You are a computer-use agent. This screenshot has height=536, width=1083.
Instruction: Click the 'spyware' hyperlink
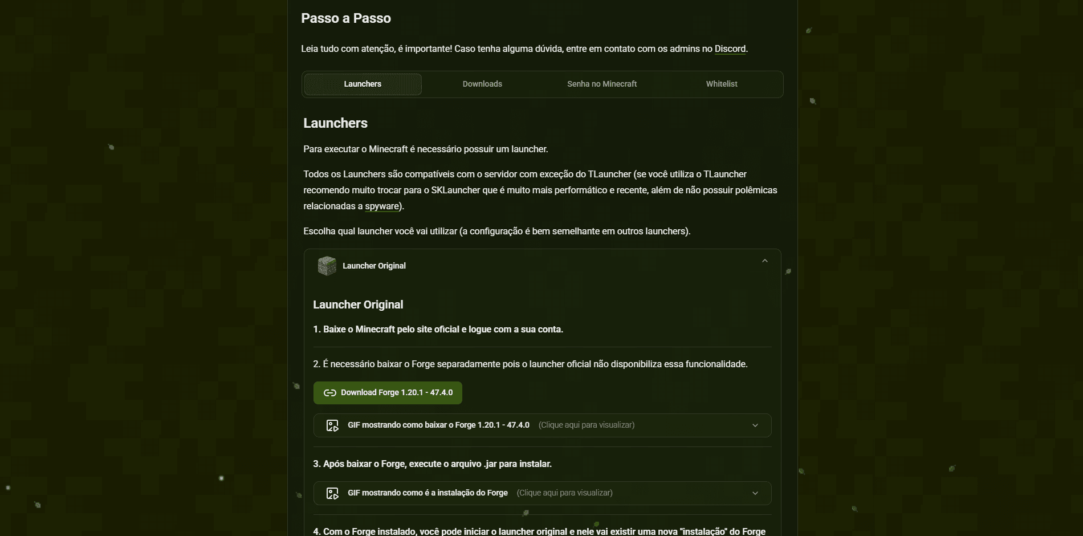coord(381,206)
